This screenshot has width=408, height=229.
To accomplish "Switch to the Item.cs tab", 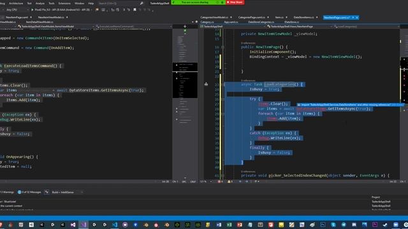I will tap(279, 17).
